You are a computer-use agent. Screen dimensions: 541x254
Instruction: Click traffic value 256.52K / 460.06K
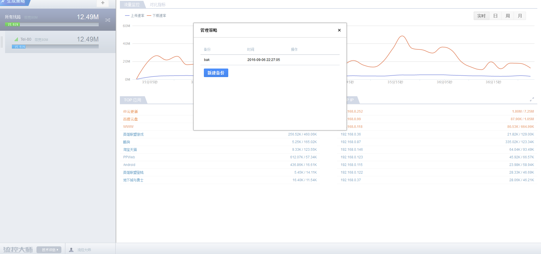coord(302,134)
